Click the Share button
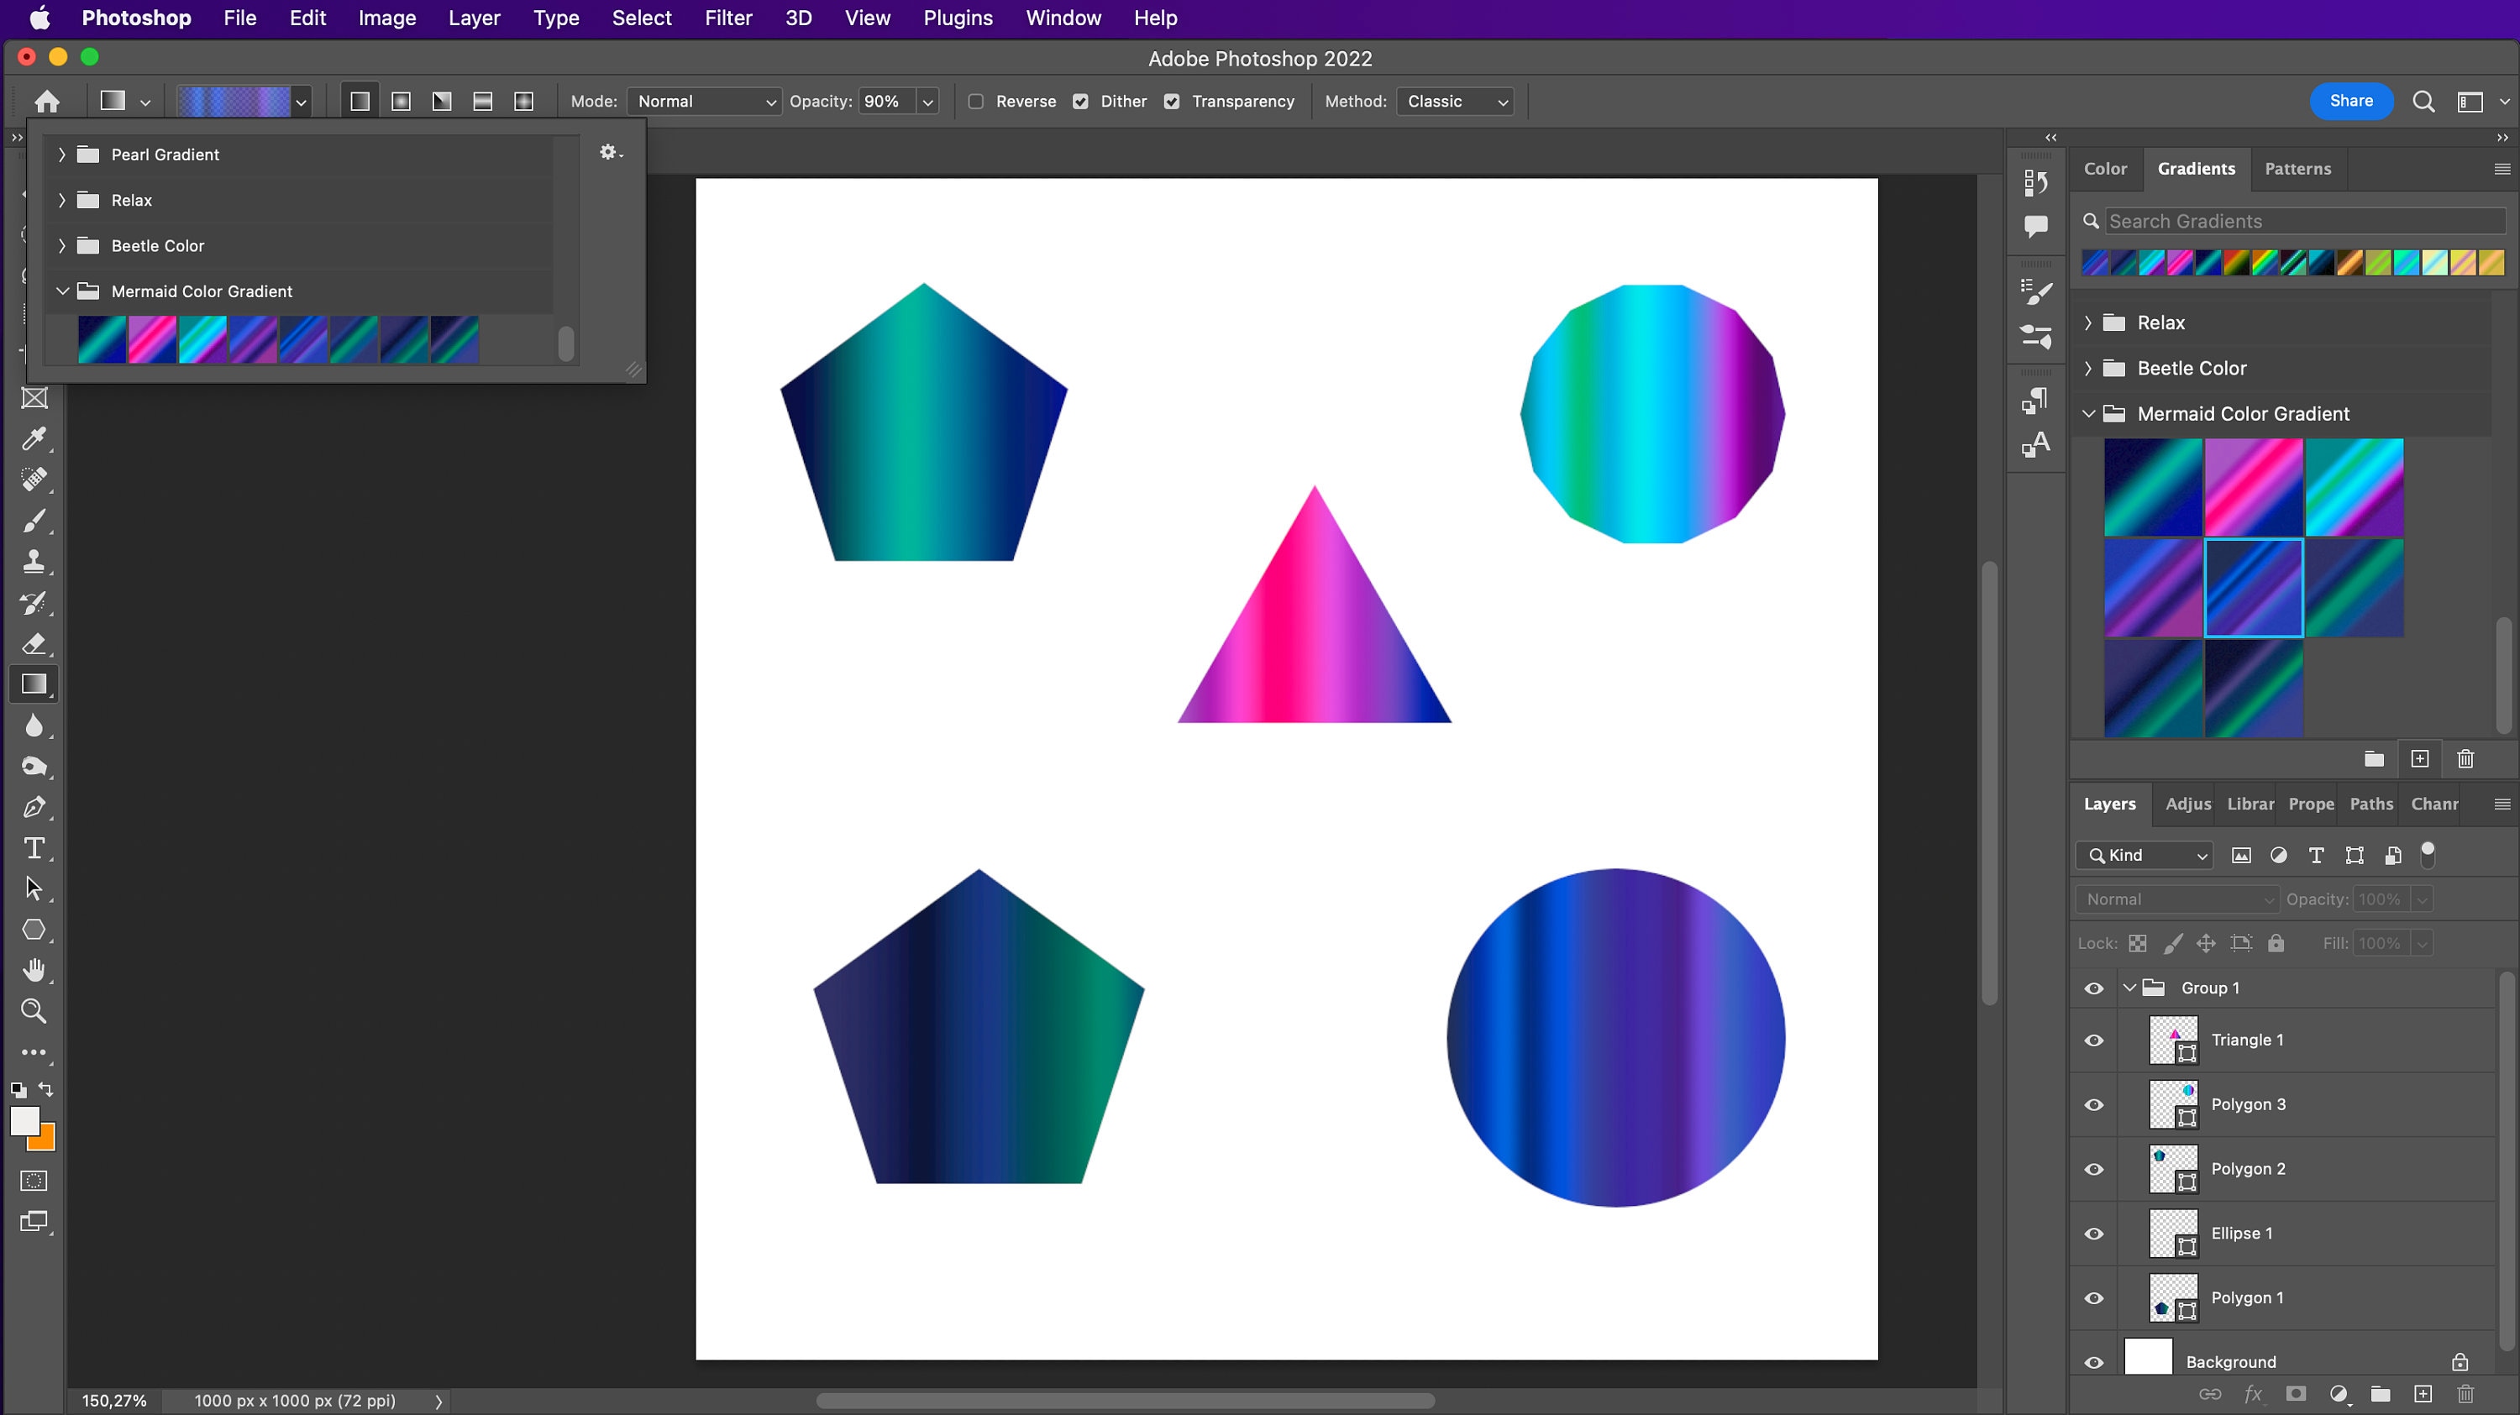This screenshot has height=1415, width=2520. (2351, 101)
